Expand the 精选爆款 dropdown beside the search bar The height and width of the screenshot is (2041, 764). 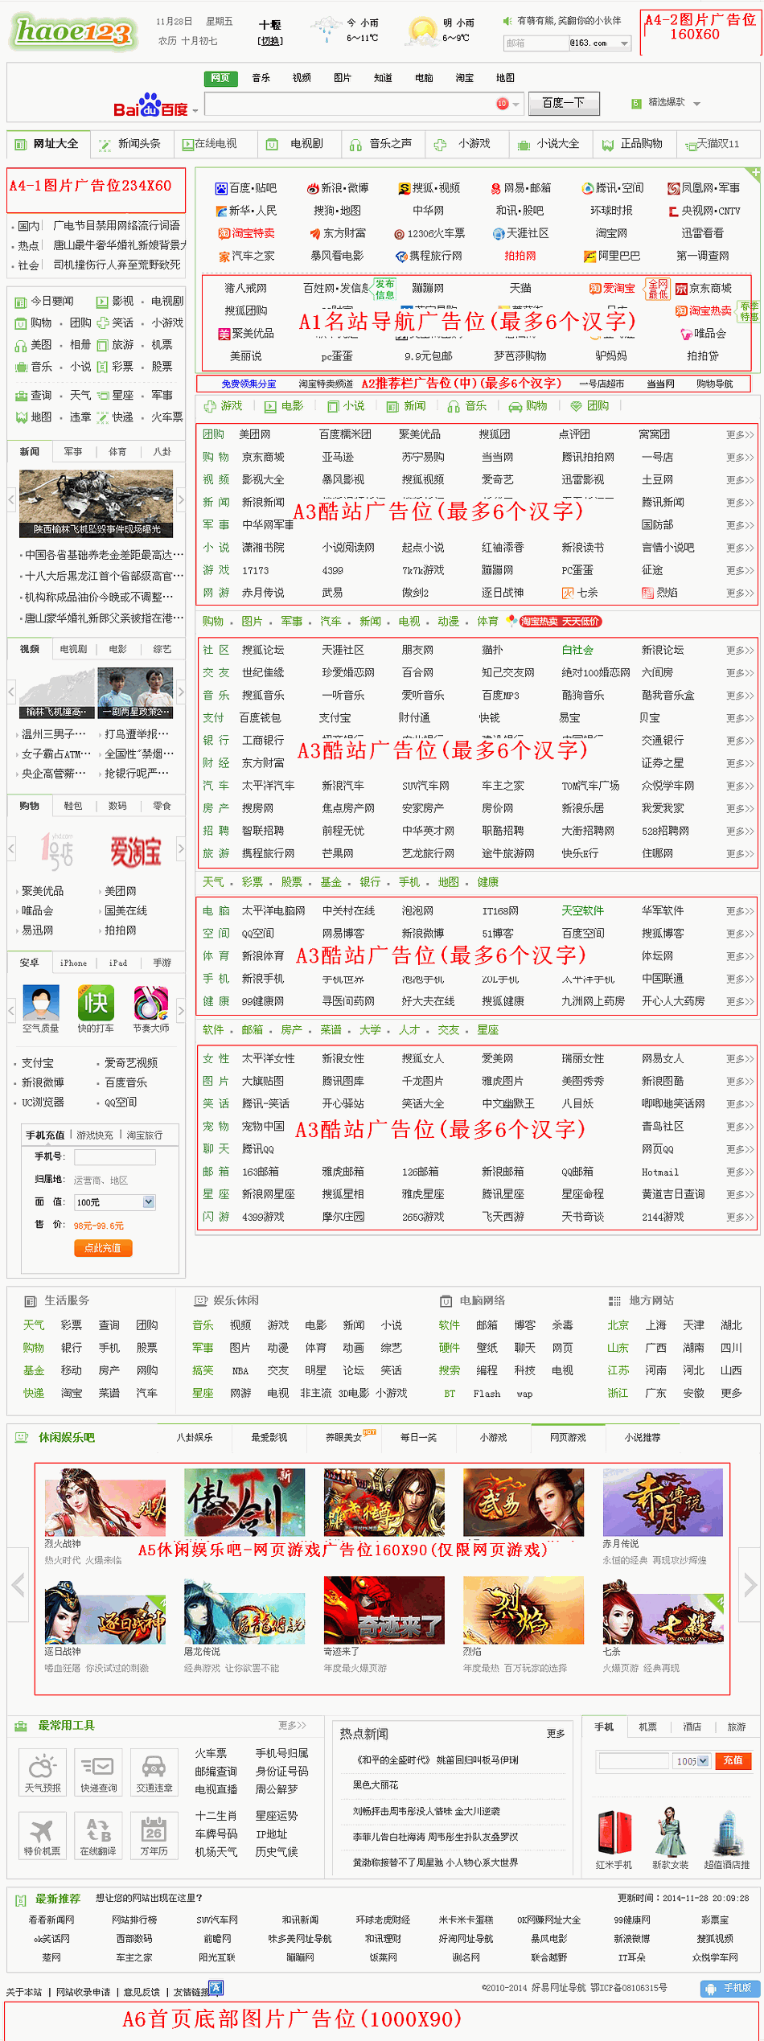coord(696,104)
